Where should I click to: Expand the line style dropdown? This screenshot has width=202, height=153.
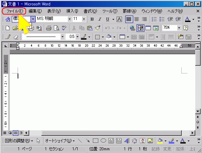click(x=62, y=37)
